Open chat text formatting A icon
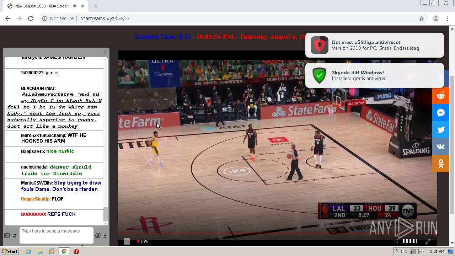The height and width of the screenshot is (256, 455). click(x=105, y=235)
